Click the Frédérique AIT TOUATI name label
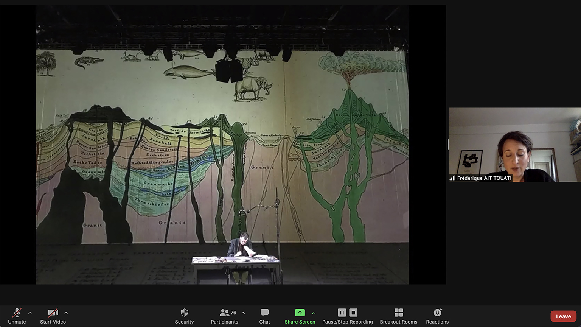This screenshot has height=327, width=581. tap(484, 178)
